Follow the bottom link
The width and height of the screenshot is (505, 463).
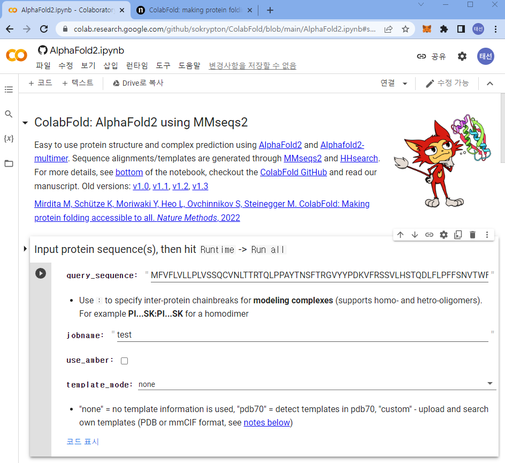(x=129, y=173)
